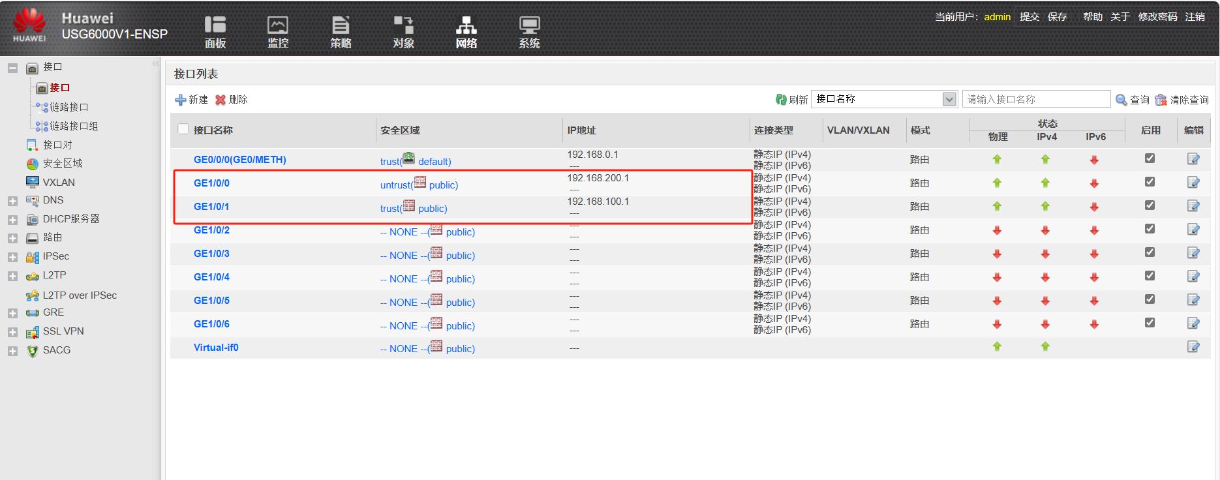Select 安全区域 in the left menu
1220x480 pixels.
(62, 164)
